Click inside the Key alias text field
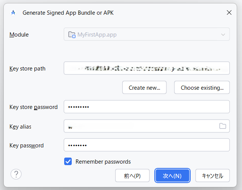 pos(140,126)
